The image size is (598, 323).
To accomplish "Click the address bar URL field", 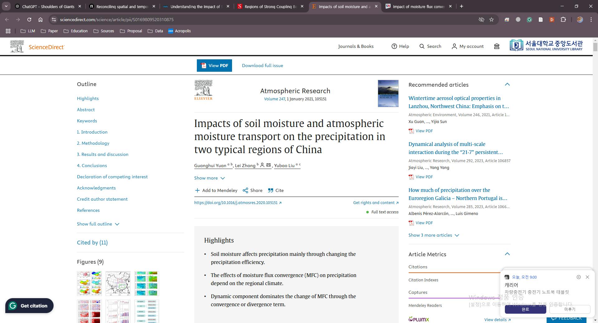I will 268,20.
